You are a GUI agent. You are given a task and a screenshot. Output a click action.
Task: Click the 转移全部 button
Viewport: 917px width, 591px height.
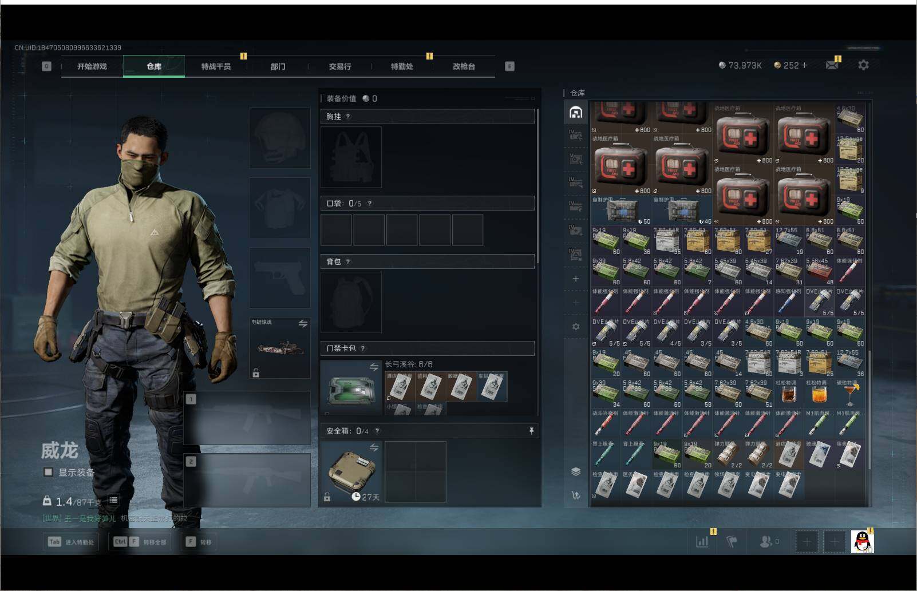tap(140, 542)
